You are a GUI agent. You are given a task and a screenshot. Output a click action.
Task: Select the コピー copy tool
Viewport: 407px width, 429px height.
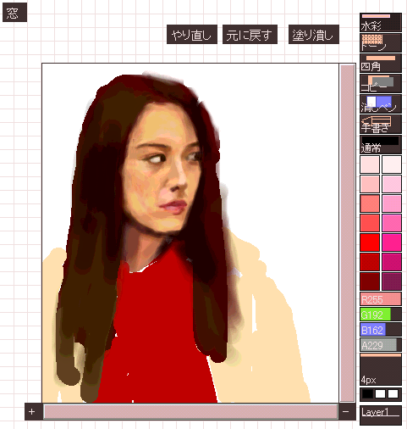pyautogui.click(x=381, y=84)
